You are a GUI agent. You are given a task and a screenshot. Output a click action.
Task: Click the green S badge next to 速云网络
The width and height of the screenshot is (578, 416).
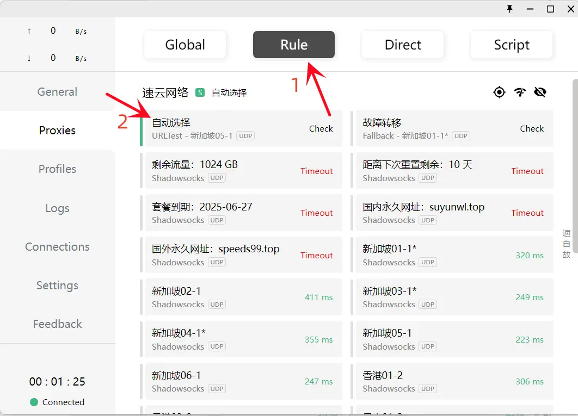200,92
